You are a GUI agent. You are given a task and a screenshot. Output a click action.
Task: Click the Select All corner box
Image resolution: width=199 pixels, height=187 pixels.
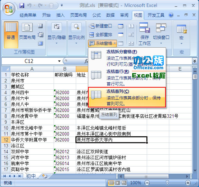(6, 69)
